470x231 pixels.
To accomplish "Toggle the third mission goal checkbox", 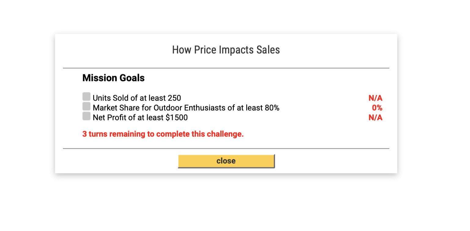I will point(86,116).
